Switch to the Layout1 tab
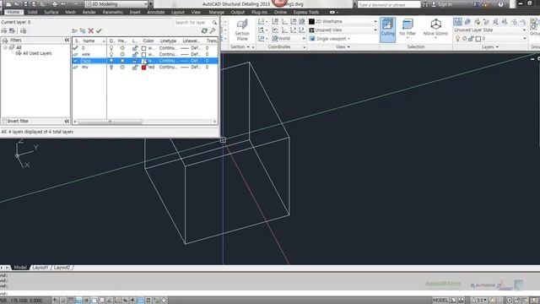 (40, 268)
